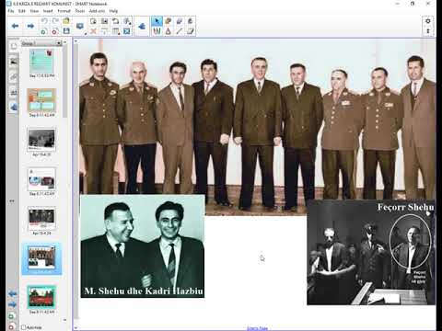Open the measurement tools dropdown arrow

tap(131, 23)
